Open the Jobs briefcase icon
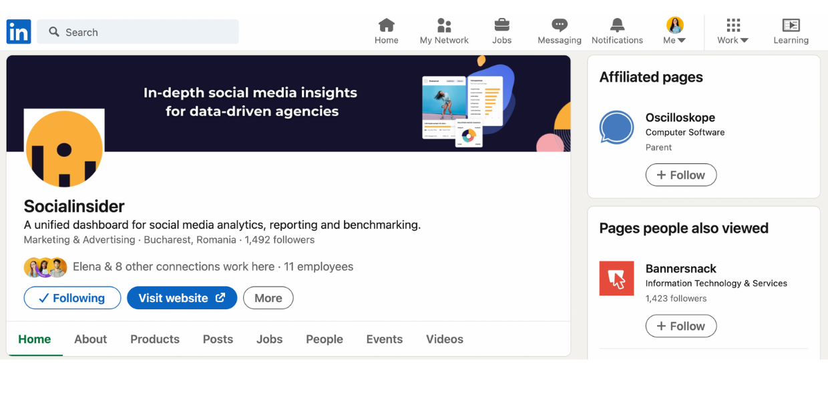Image resolution: width=828 pixels, height=400 pixels. [x=501, y=25]
